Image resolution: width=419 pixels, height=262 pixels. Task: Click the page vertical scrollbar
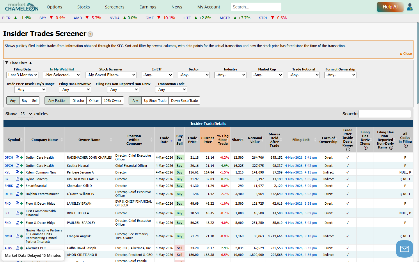coord(418,63)
